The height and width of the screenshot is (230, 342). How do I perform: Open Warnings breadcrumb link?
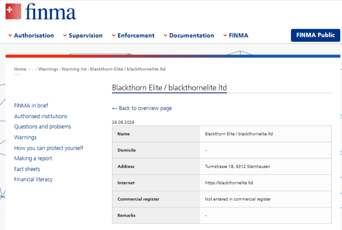(48, 69)
